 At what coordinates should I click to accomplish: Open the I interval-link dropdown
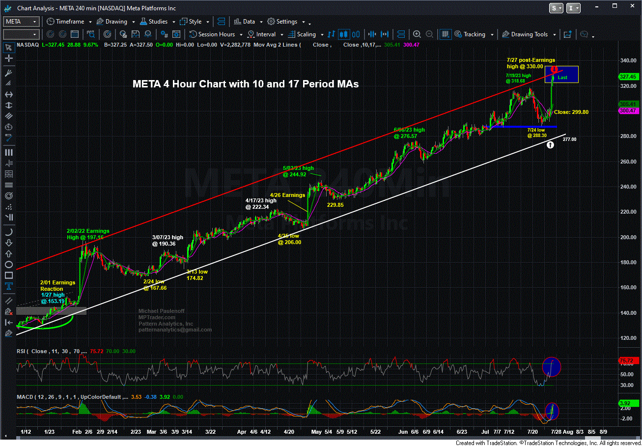(x=574, y=8)
